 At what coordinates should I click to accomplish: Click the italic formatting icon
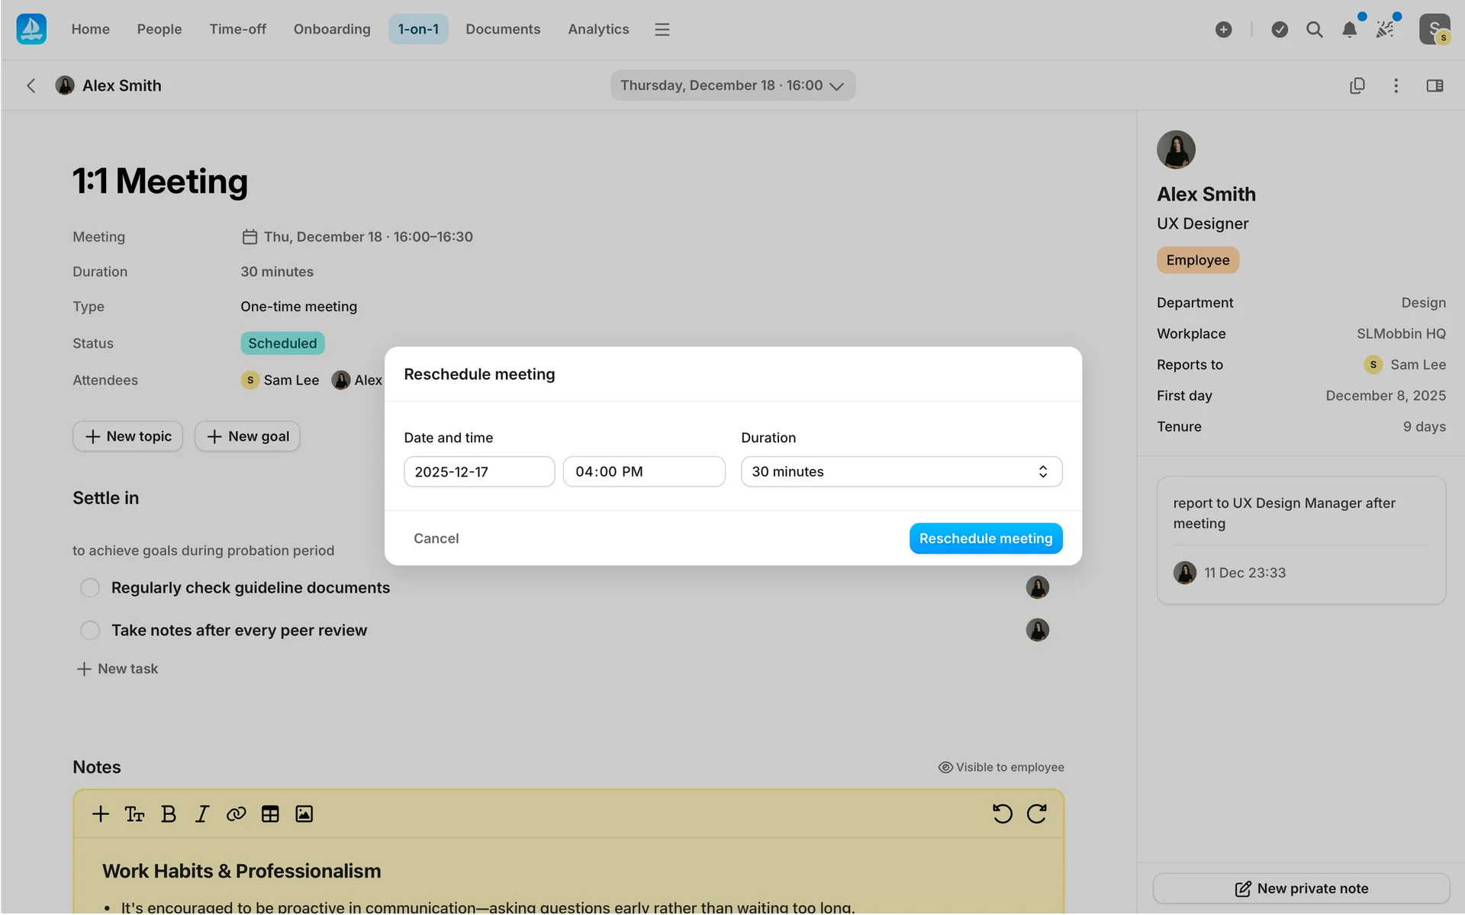click(202, 814)
